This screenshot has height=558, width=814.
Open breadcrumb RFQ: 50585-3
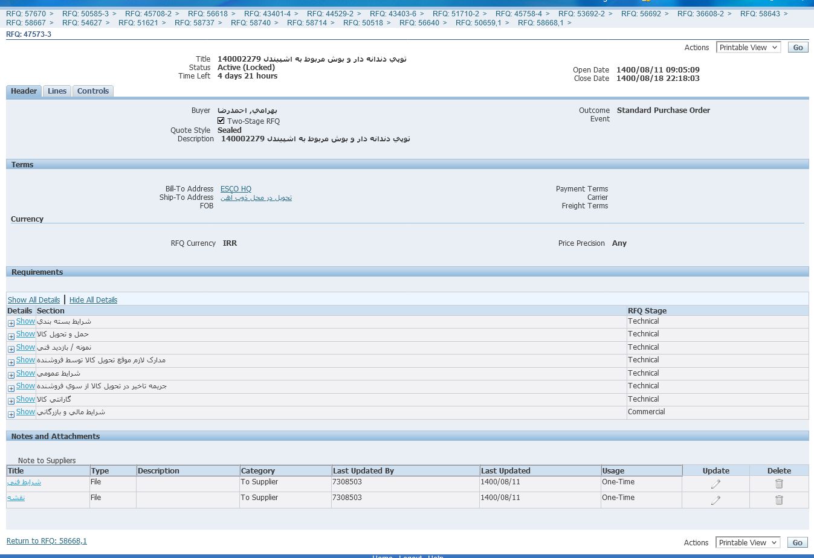pyautogui.click(x=86, y=13)
